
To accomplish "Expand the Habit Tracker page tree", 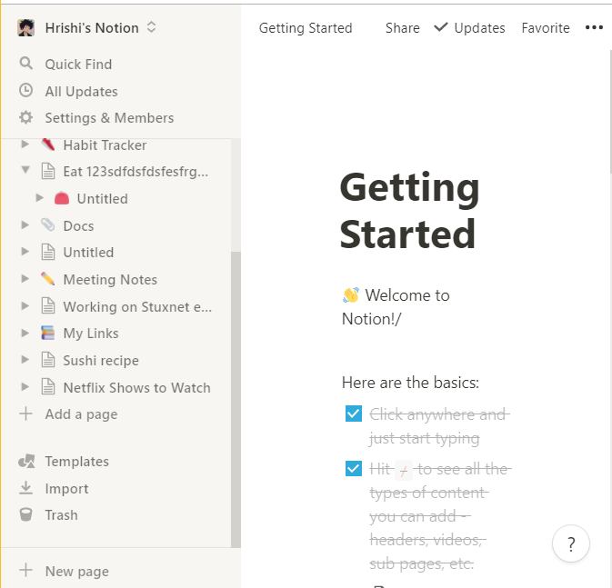I will click(25, 145).
